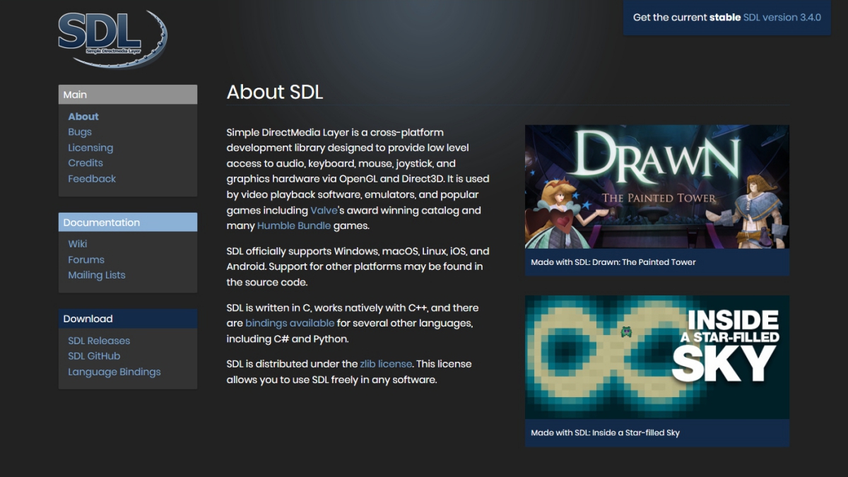Click the zlib license link

click(386, 364)
